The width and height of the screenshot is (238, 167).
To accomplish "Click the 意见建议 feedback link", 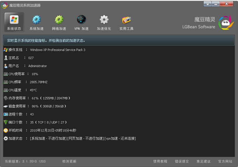I will click(203, 162).
